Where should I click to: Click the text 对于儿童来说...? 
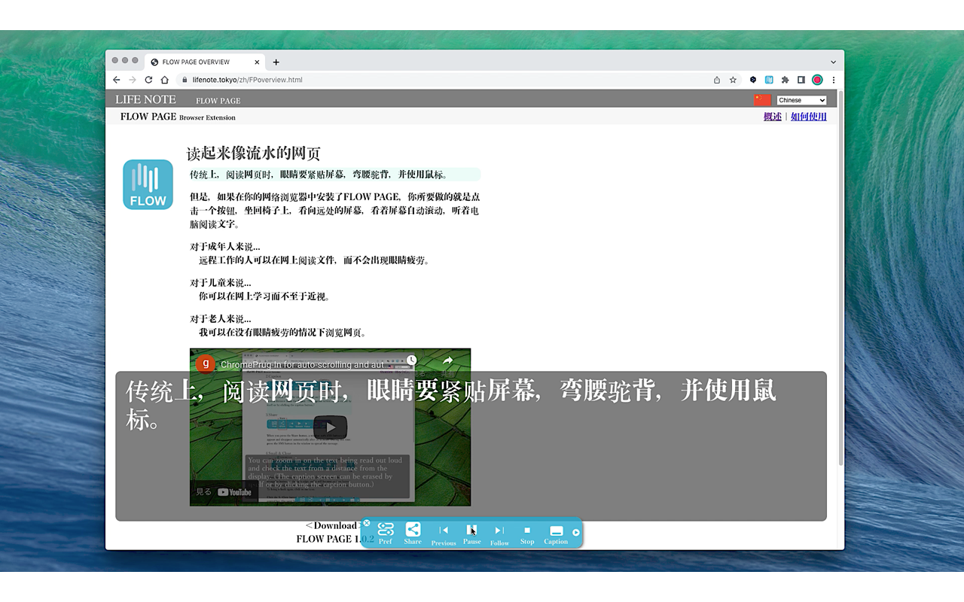(x=221, y=283)
